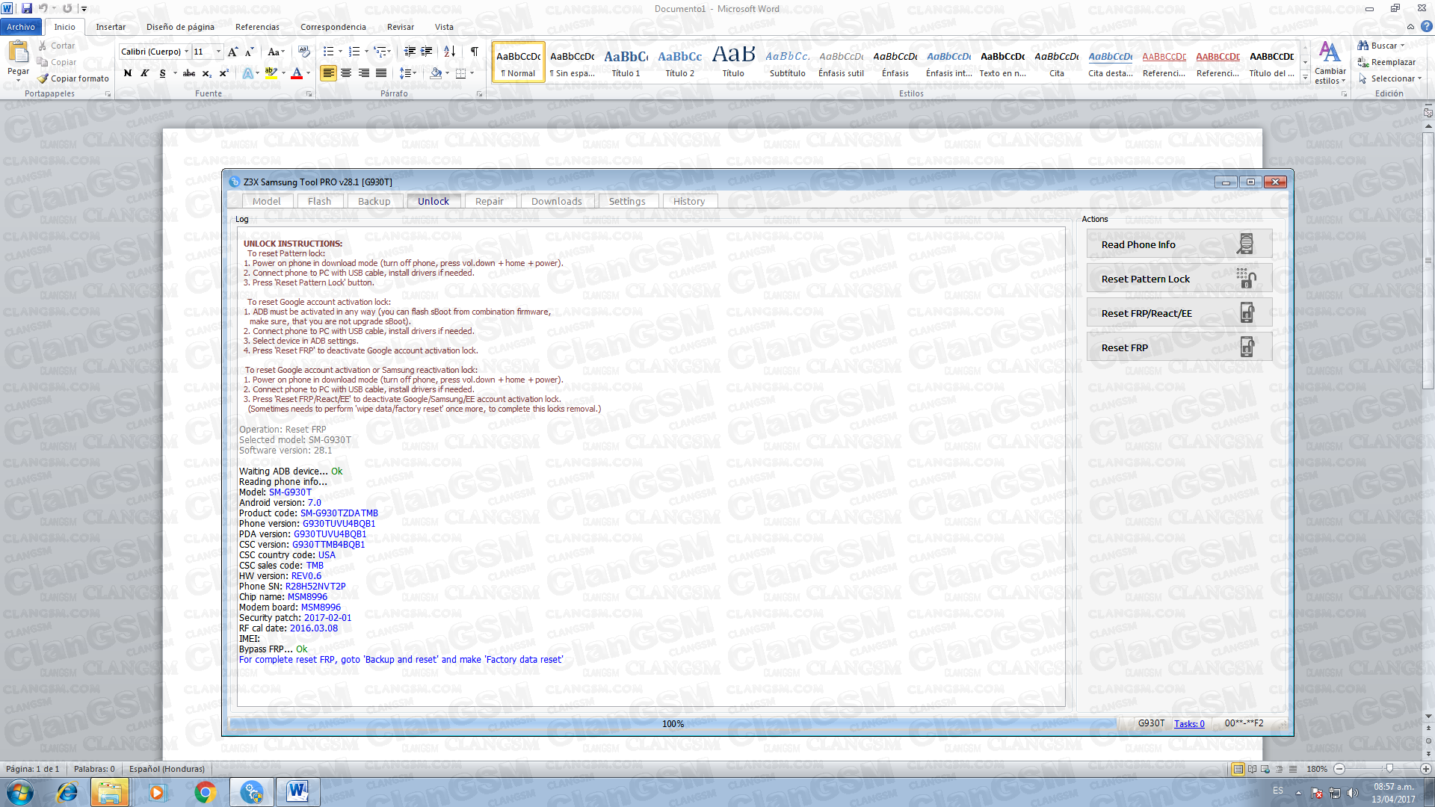Image resolution: width=1435 pixels, height=807 pixels.
Task: Click the Save icon in quick access toolbar
Action: (x=26, y=8)
